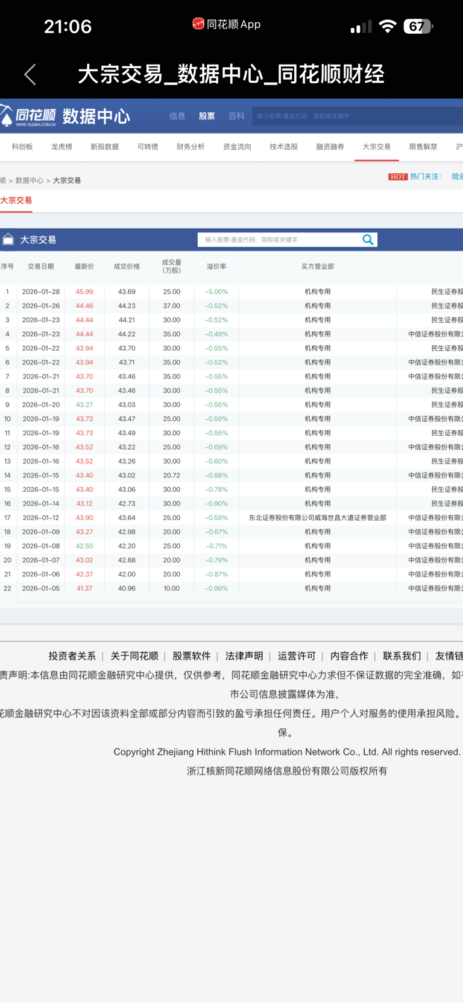The width and height of the screenshot is (463, 1003).
Task: Open 关于同花顺 footer link
Action: (x=134, y=656)
